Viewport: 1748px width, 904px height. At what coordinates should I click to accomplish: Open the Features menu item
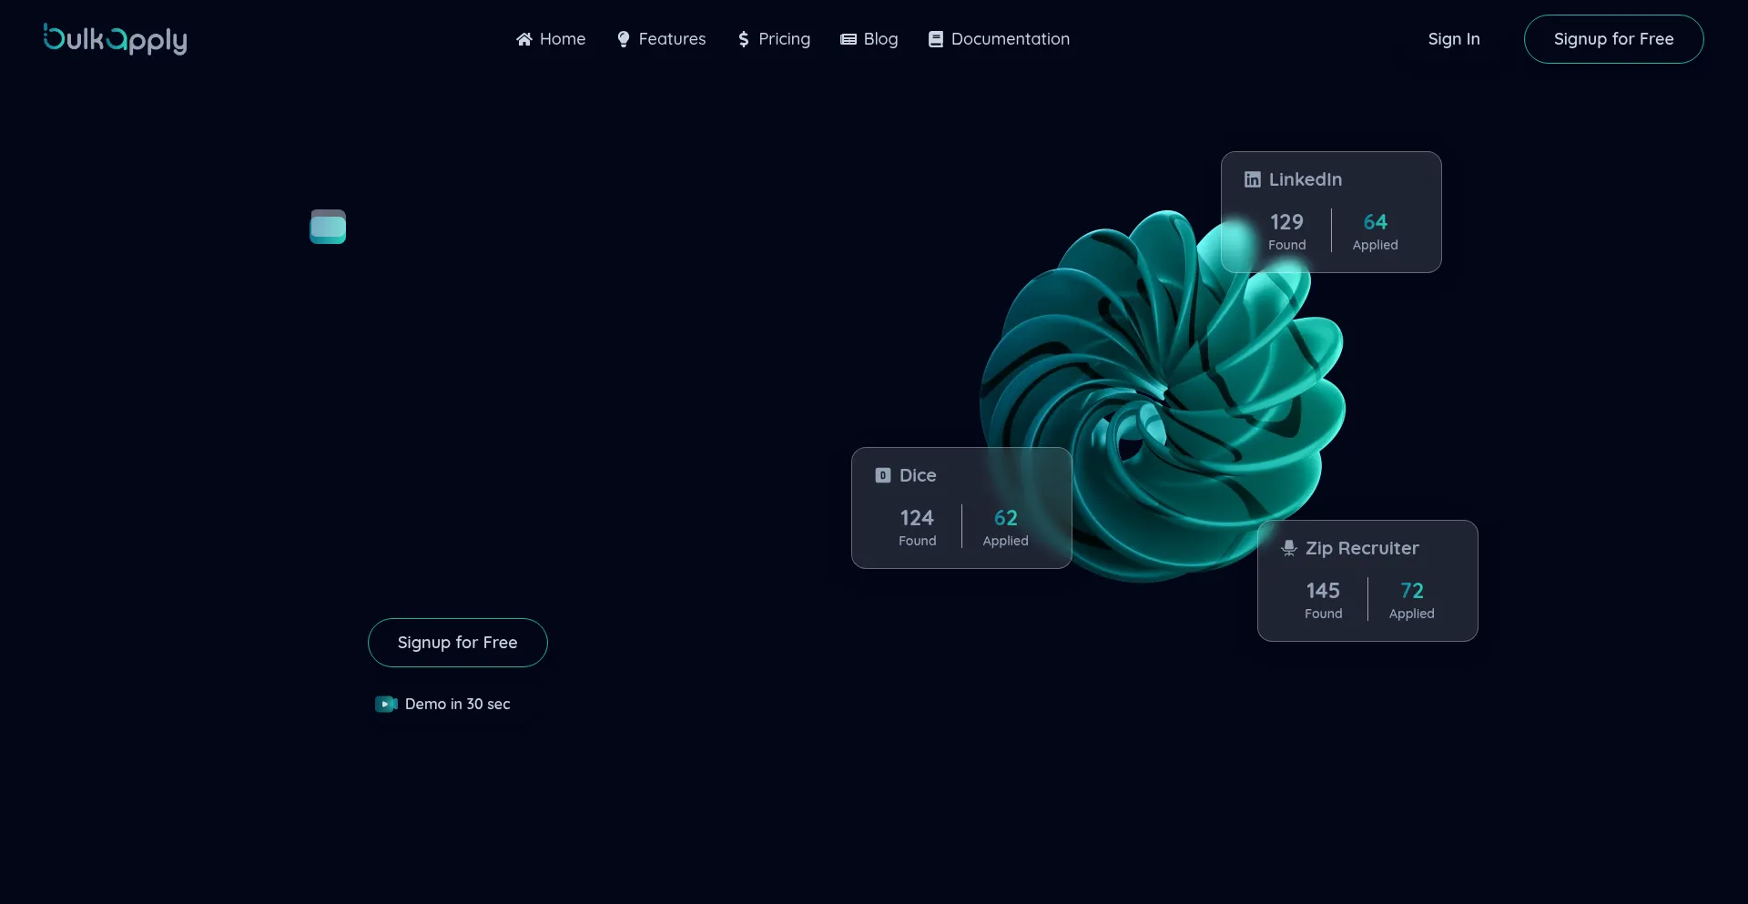(672, 39)
